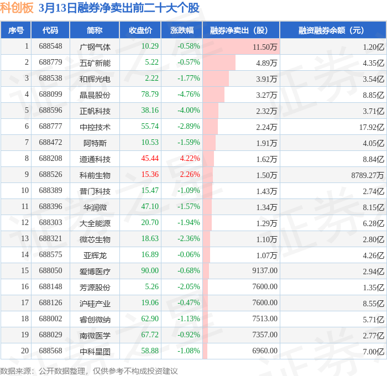Click the 7513.00 net sell value

coord(265,319)
